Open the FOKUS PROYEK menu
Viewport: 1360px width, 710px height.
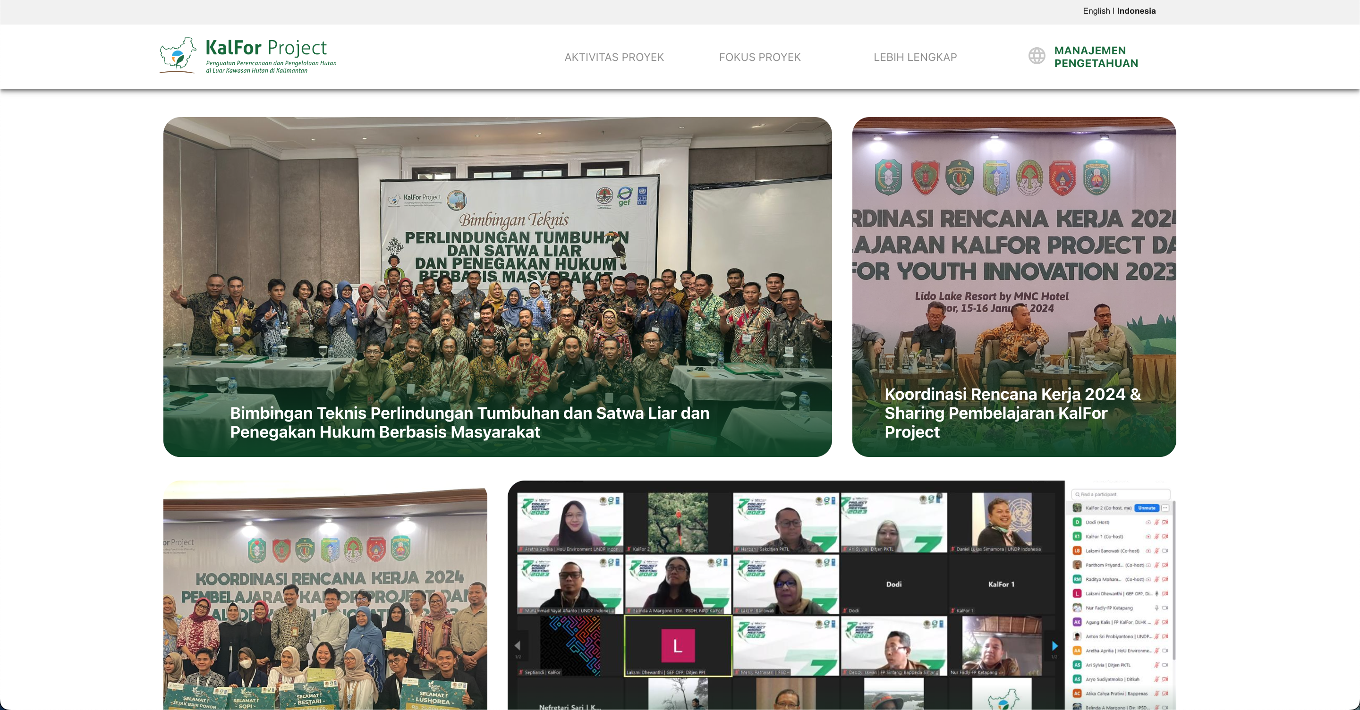coord(760,57)
